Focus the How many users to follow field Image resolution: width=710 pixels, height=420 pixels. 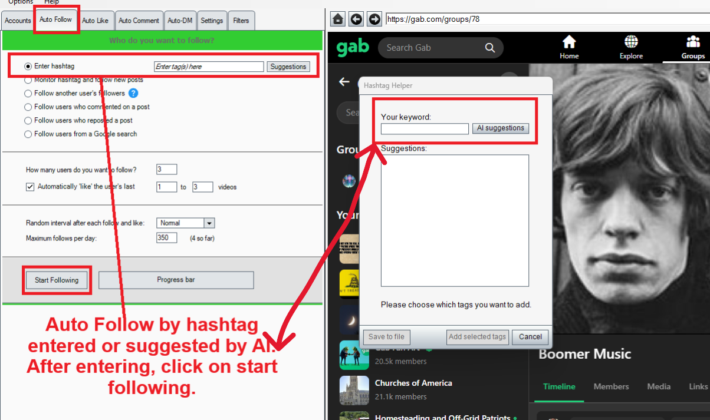[167, 170]
